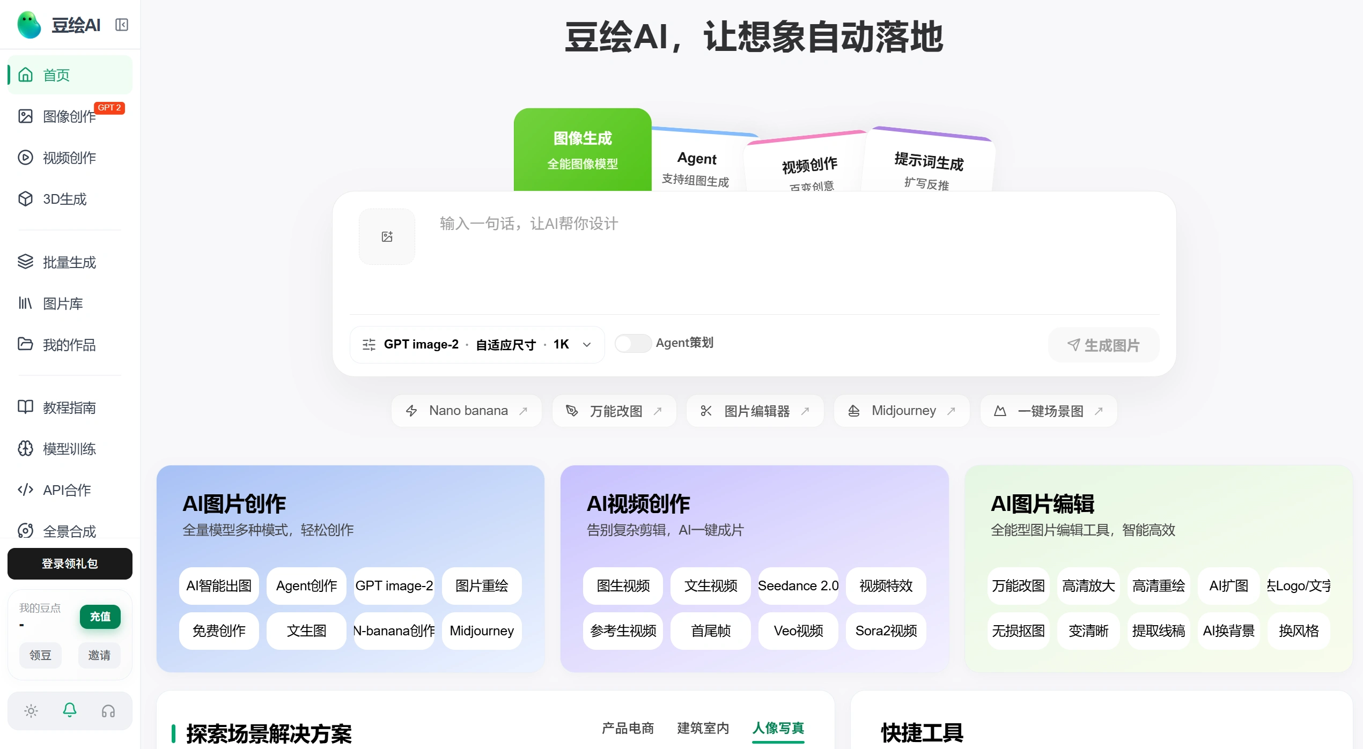Toggle the Agent策划 switch
Viewport: 1363px width, 749px height.
632,343
